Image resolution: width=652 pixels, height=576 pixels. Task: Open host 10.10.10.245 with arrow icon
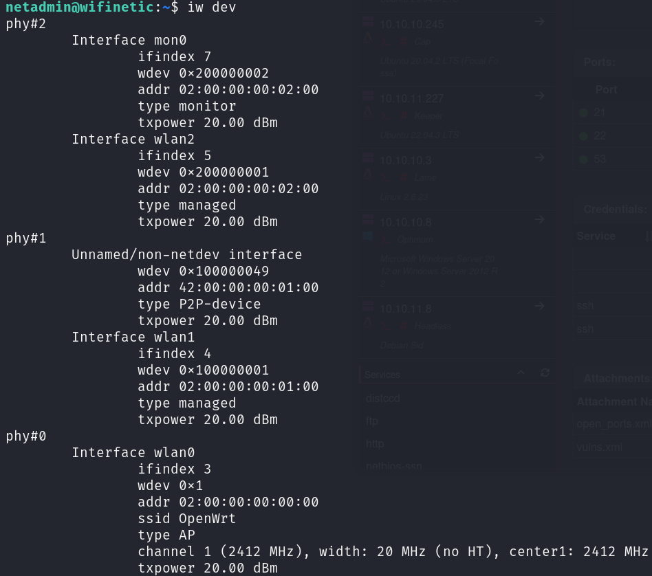(x=539, y=21)
